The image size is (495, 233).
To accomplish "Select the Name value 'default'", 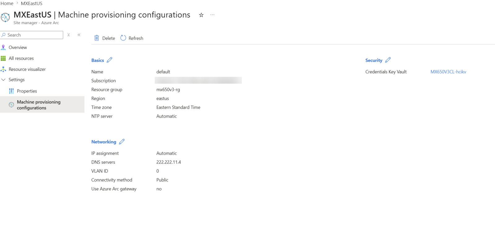I will click(x=163, y=72).
